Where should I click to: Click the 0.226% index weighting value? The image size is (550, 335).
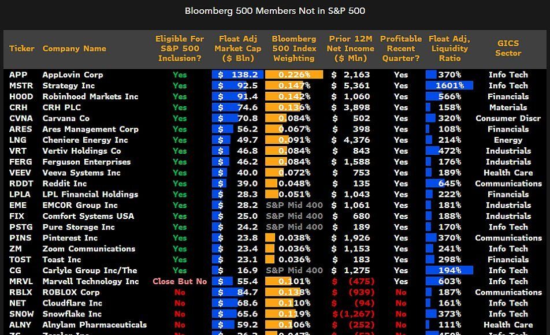(x=294, y=75)
